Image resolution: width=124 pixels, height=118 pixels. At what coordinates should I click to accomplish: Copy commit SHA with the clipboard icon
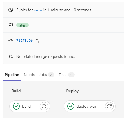coord(37,41)
